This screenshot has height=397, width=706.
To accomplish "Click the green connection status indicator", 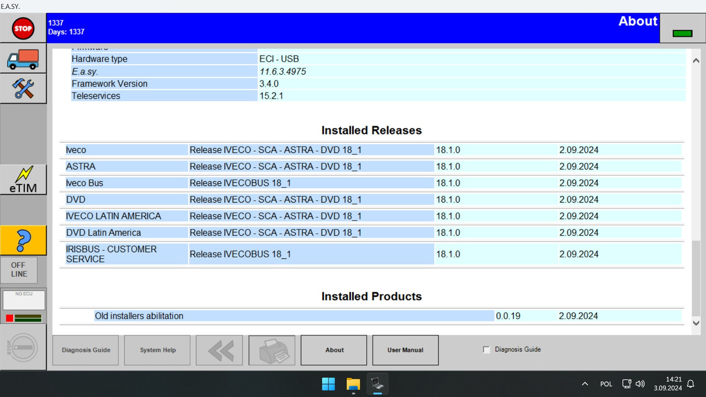I will tap(682, 33).
